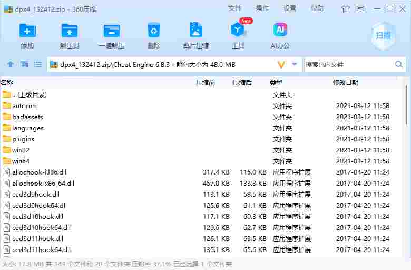Select the win64 folder
The width and height of the screenshot is (411, 270).
202,161
